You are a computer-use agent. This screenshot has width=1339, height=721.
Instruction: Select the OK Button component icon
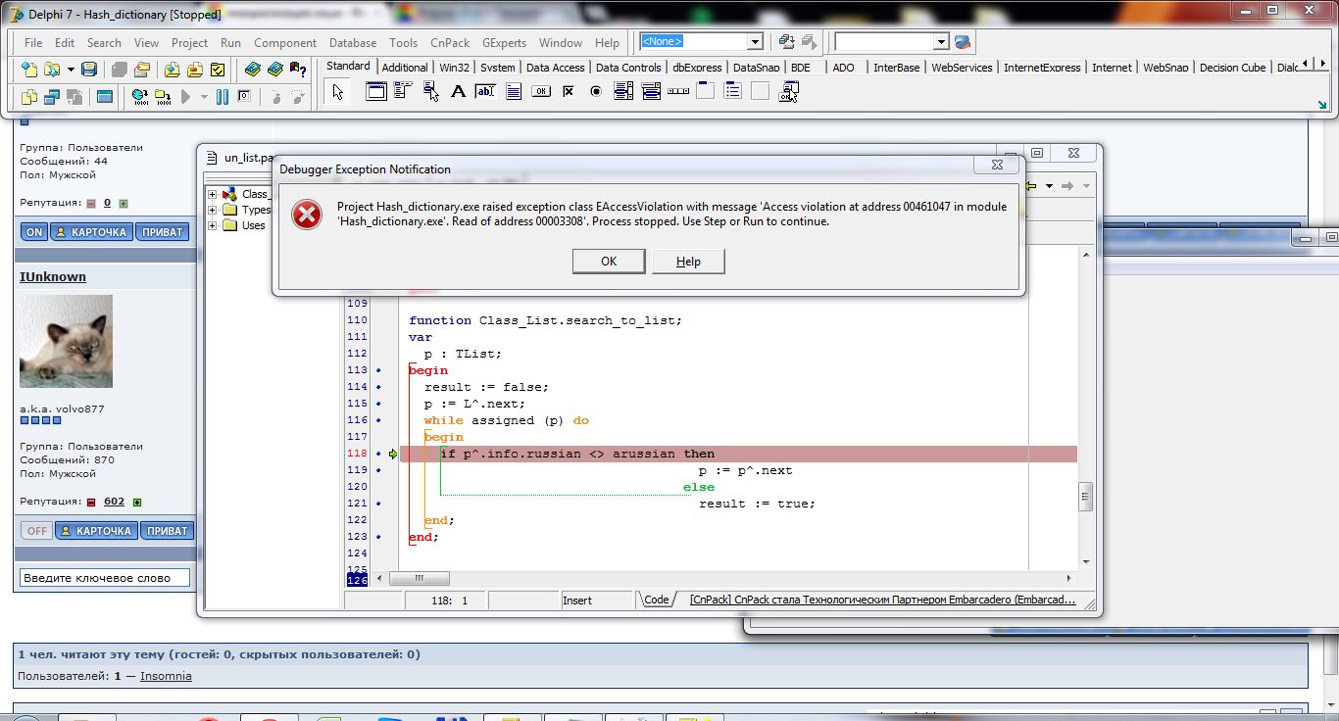pyautogui.click(x=540, y=92)
